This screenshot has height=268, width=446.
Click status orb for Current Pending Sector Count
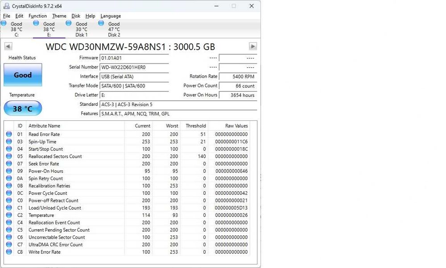click(x=9, y=230)
